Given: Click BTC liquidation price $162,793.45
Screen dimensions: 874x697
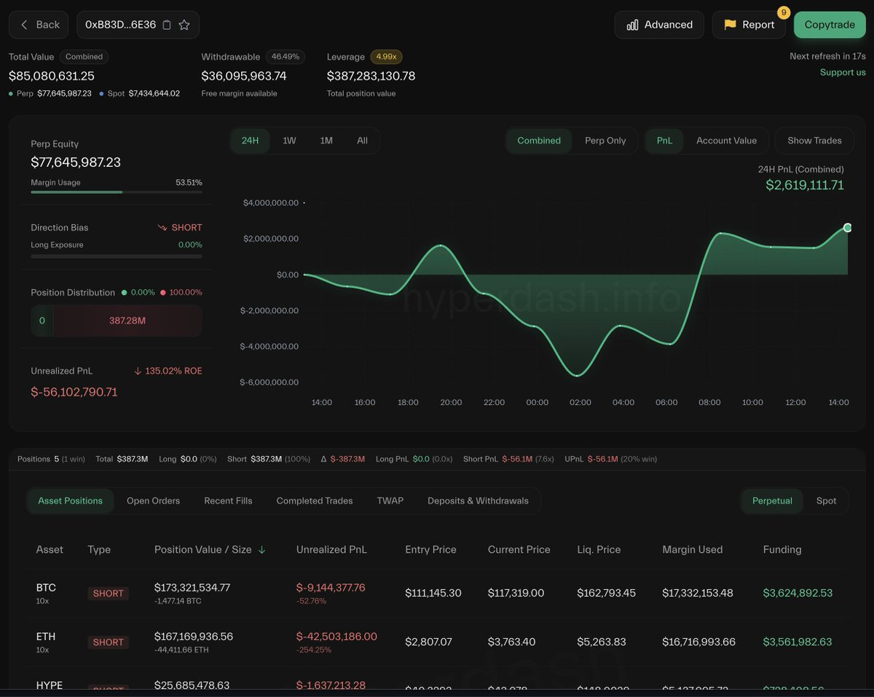Looking at the screenshot, I should 606,593.
